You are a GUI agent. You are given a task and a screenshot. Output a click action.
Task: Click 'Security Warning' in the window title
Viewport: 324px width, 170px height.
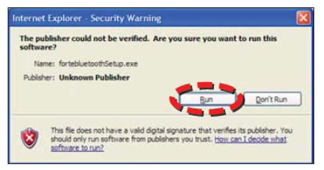pyautogui.click(x=126, y=18)
